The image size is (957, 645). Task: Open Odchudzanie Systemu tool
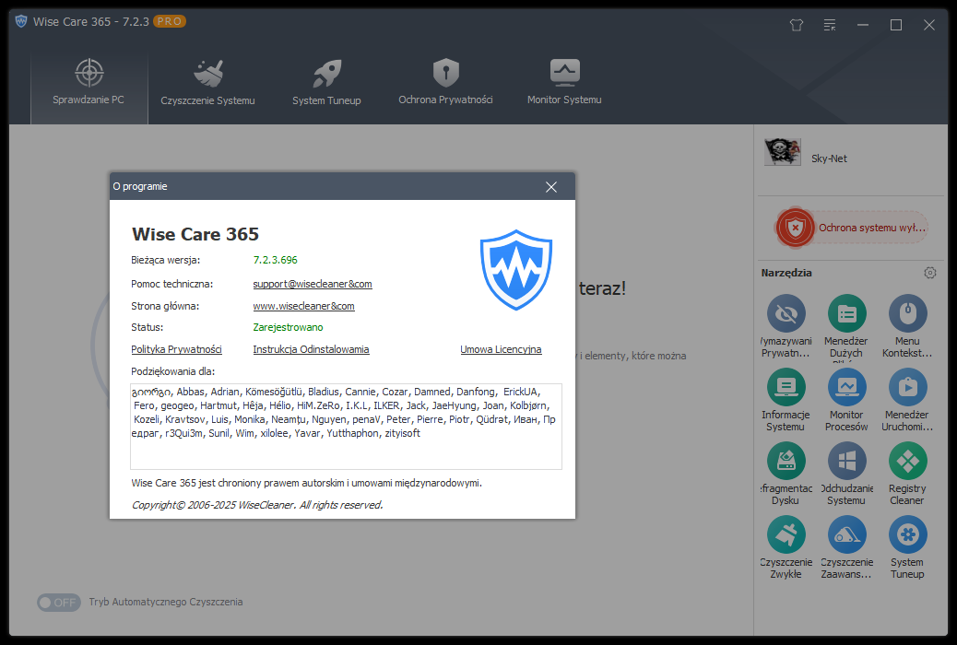tap(846, 475)
